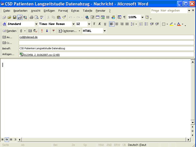This screenshot has height=147, width=196.
Task: Toggle italic formatting K button
Action: point(100,24)
